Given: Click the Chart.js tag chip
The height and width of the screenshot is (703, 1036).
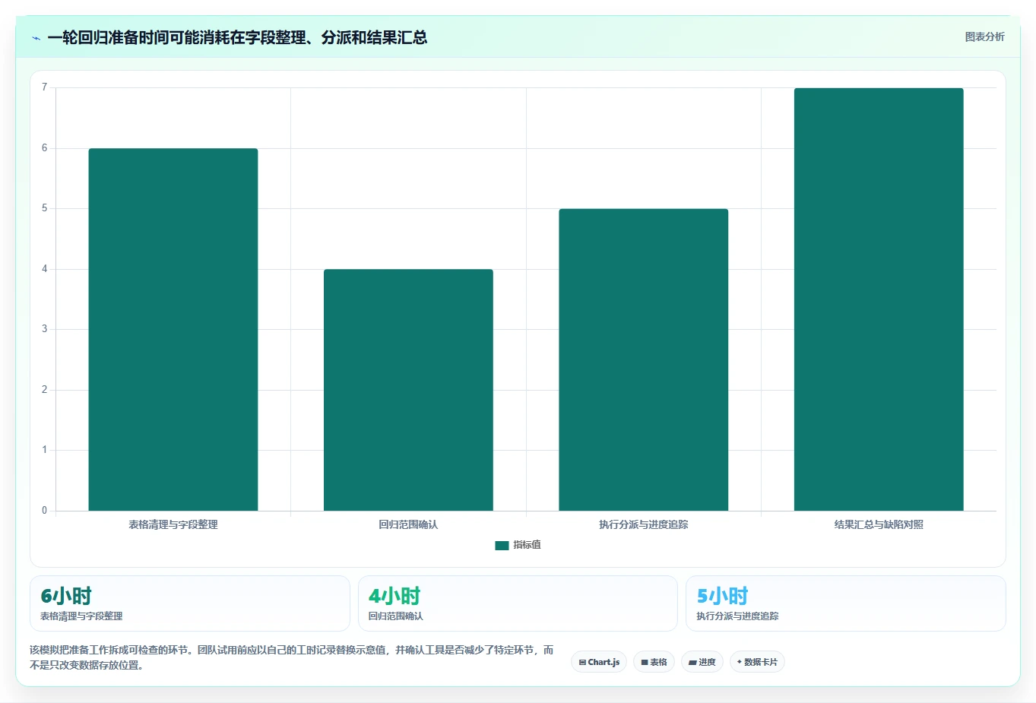Looking at the screenshot, I should coord(599,662).
